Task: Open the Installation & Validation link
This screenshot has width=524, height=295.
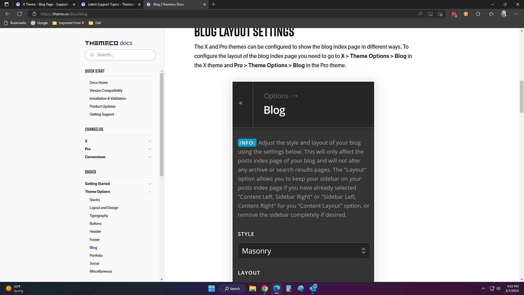Action: [108, 98]
